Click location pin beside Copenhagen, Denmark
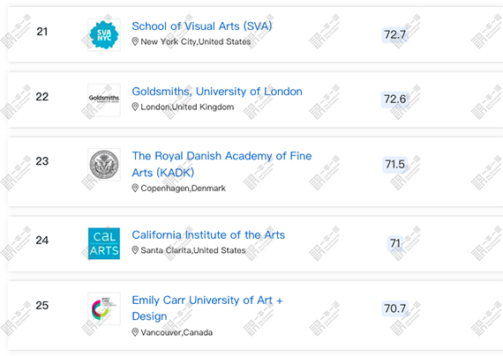The width and height of the screenshot is (503, 356). [x=135, y=188]
